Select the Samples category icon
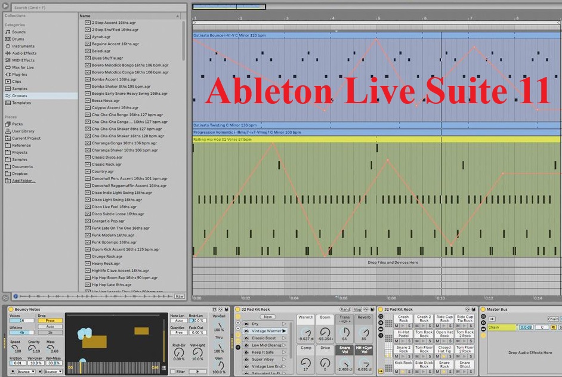 pyautogui.click(x=8, y=88)
